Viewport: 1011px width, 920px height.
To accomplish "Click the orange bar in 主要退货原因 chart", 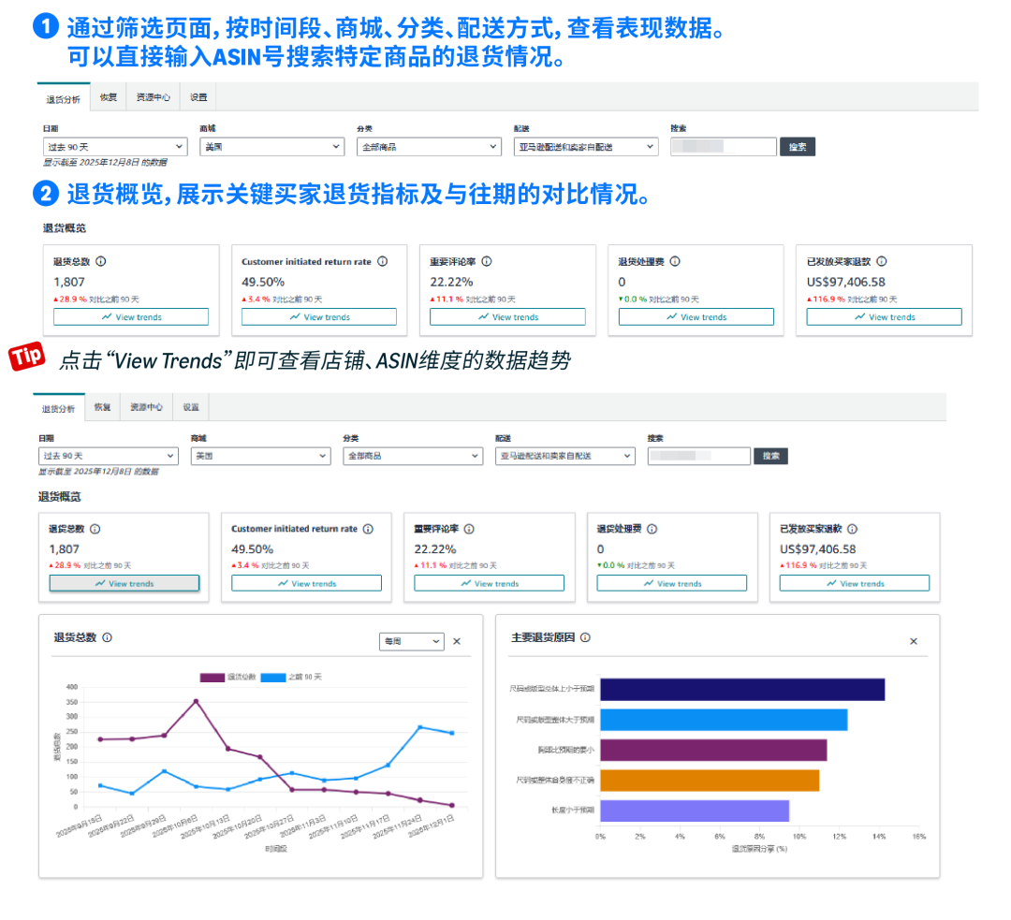I will click(x=710, y=781).
